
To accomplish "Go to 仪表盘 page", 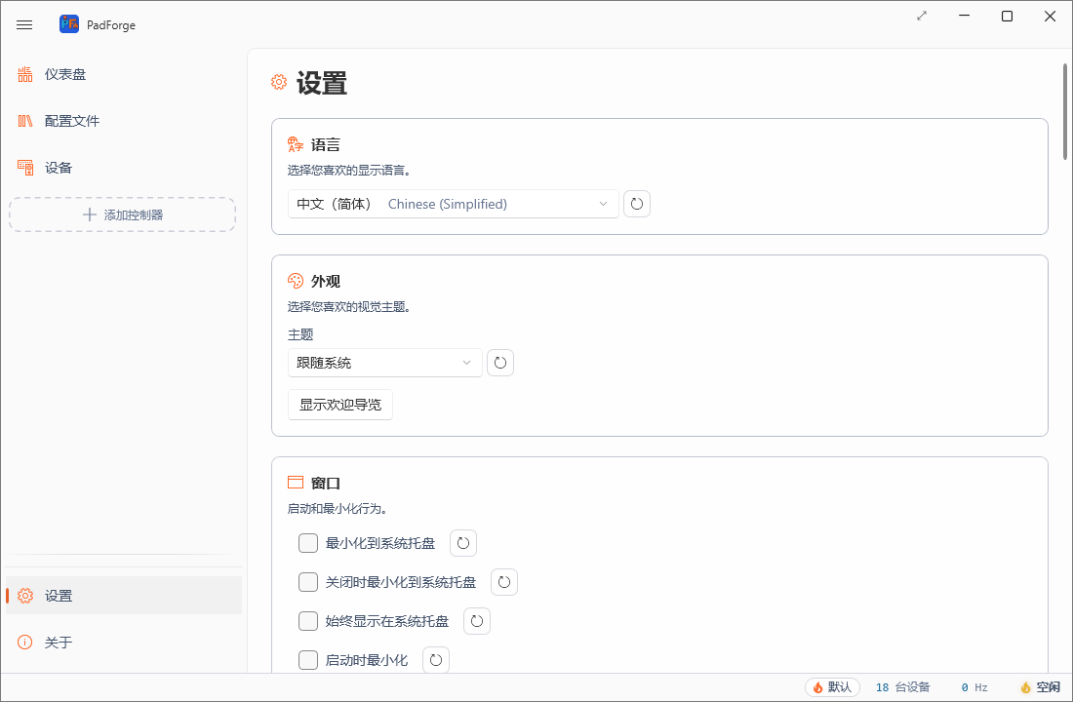I will tap(124, 74).
